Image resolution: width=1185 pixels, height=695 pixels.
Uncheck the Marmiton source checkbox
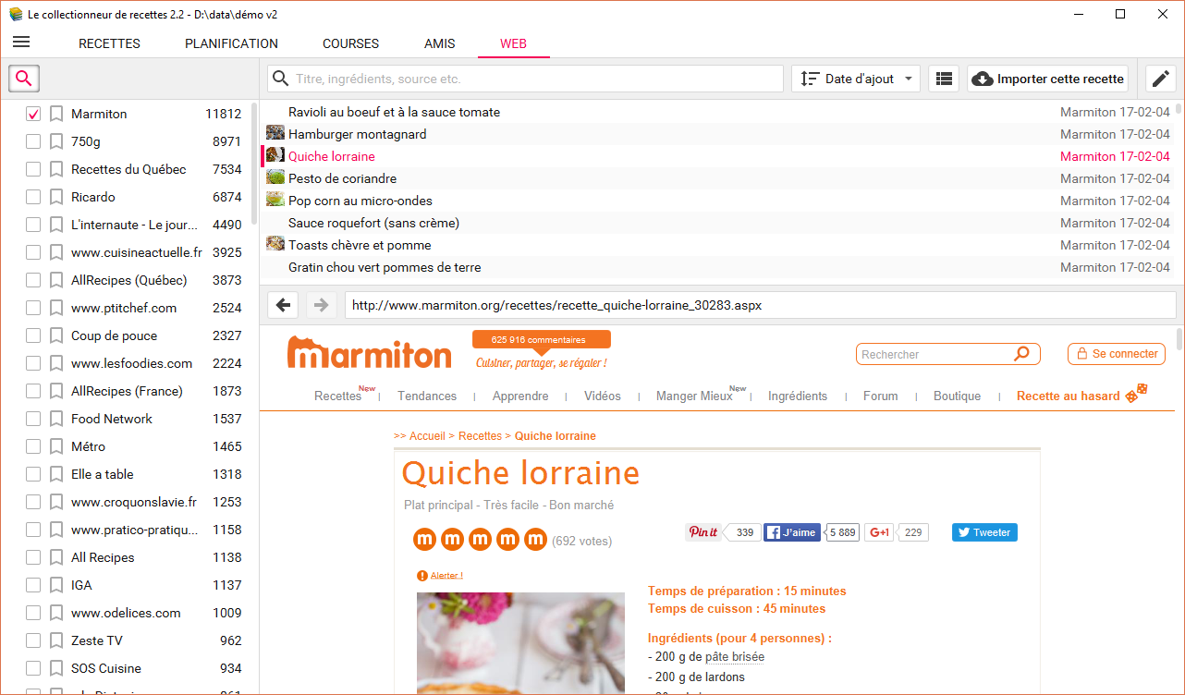(x=33, y=114)
